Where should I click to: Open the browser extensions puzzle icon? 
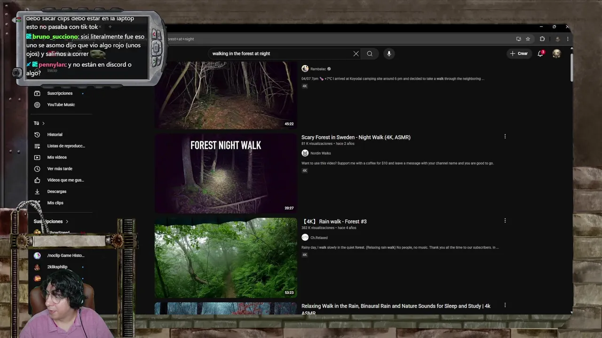542,39
